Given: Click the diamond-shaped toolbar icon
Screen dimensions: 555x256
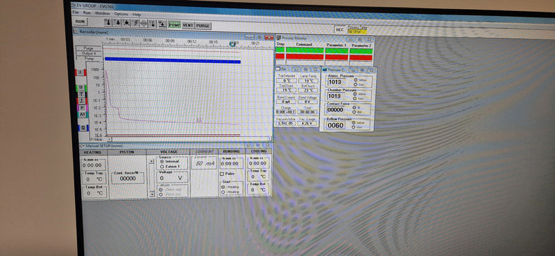Looking at the screenshot, I should pyautogui.click(x=144, y=24).
